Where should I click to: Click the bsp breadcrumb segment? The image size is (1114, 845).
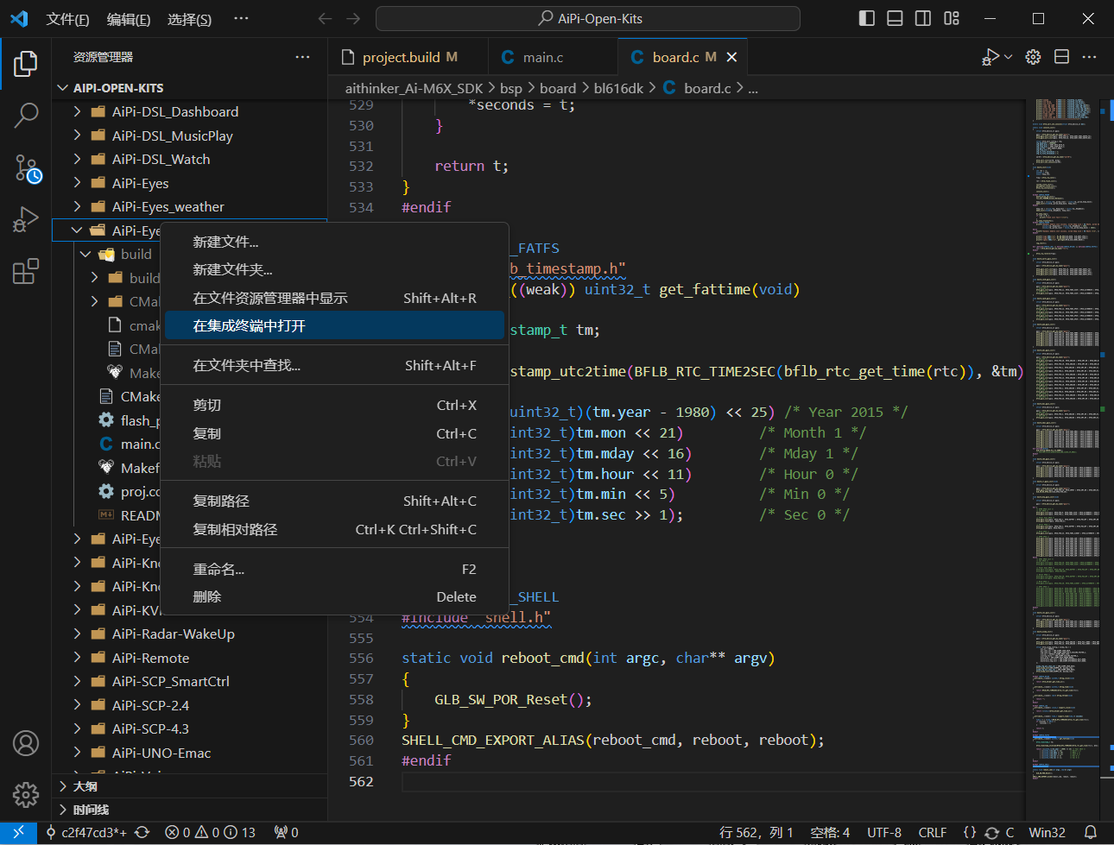(511, 88)
